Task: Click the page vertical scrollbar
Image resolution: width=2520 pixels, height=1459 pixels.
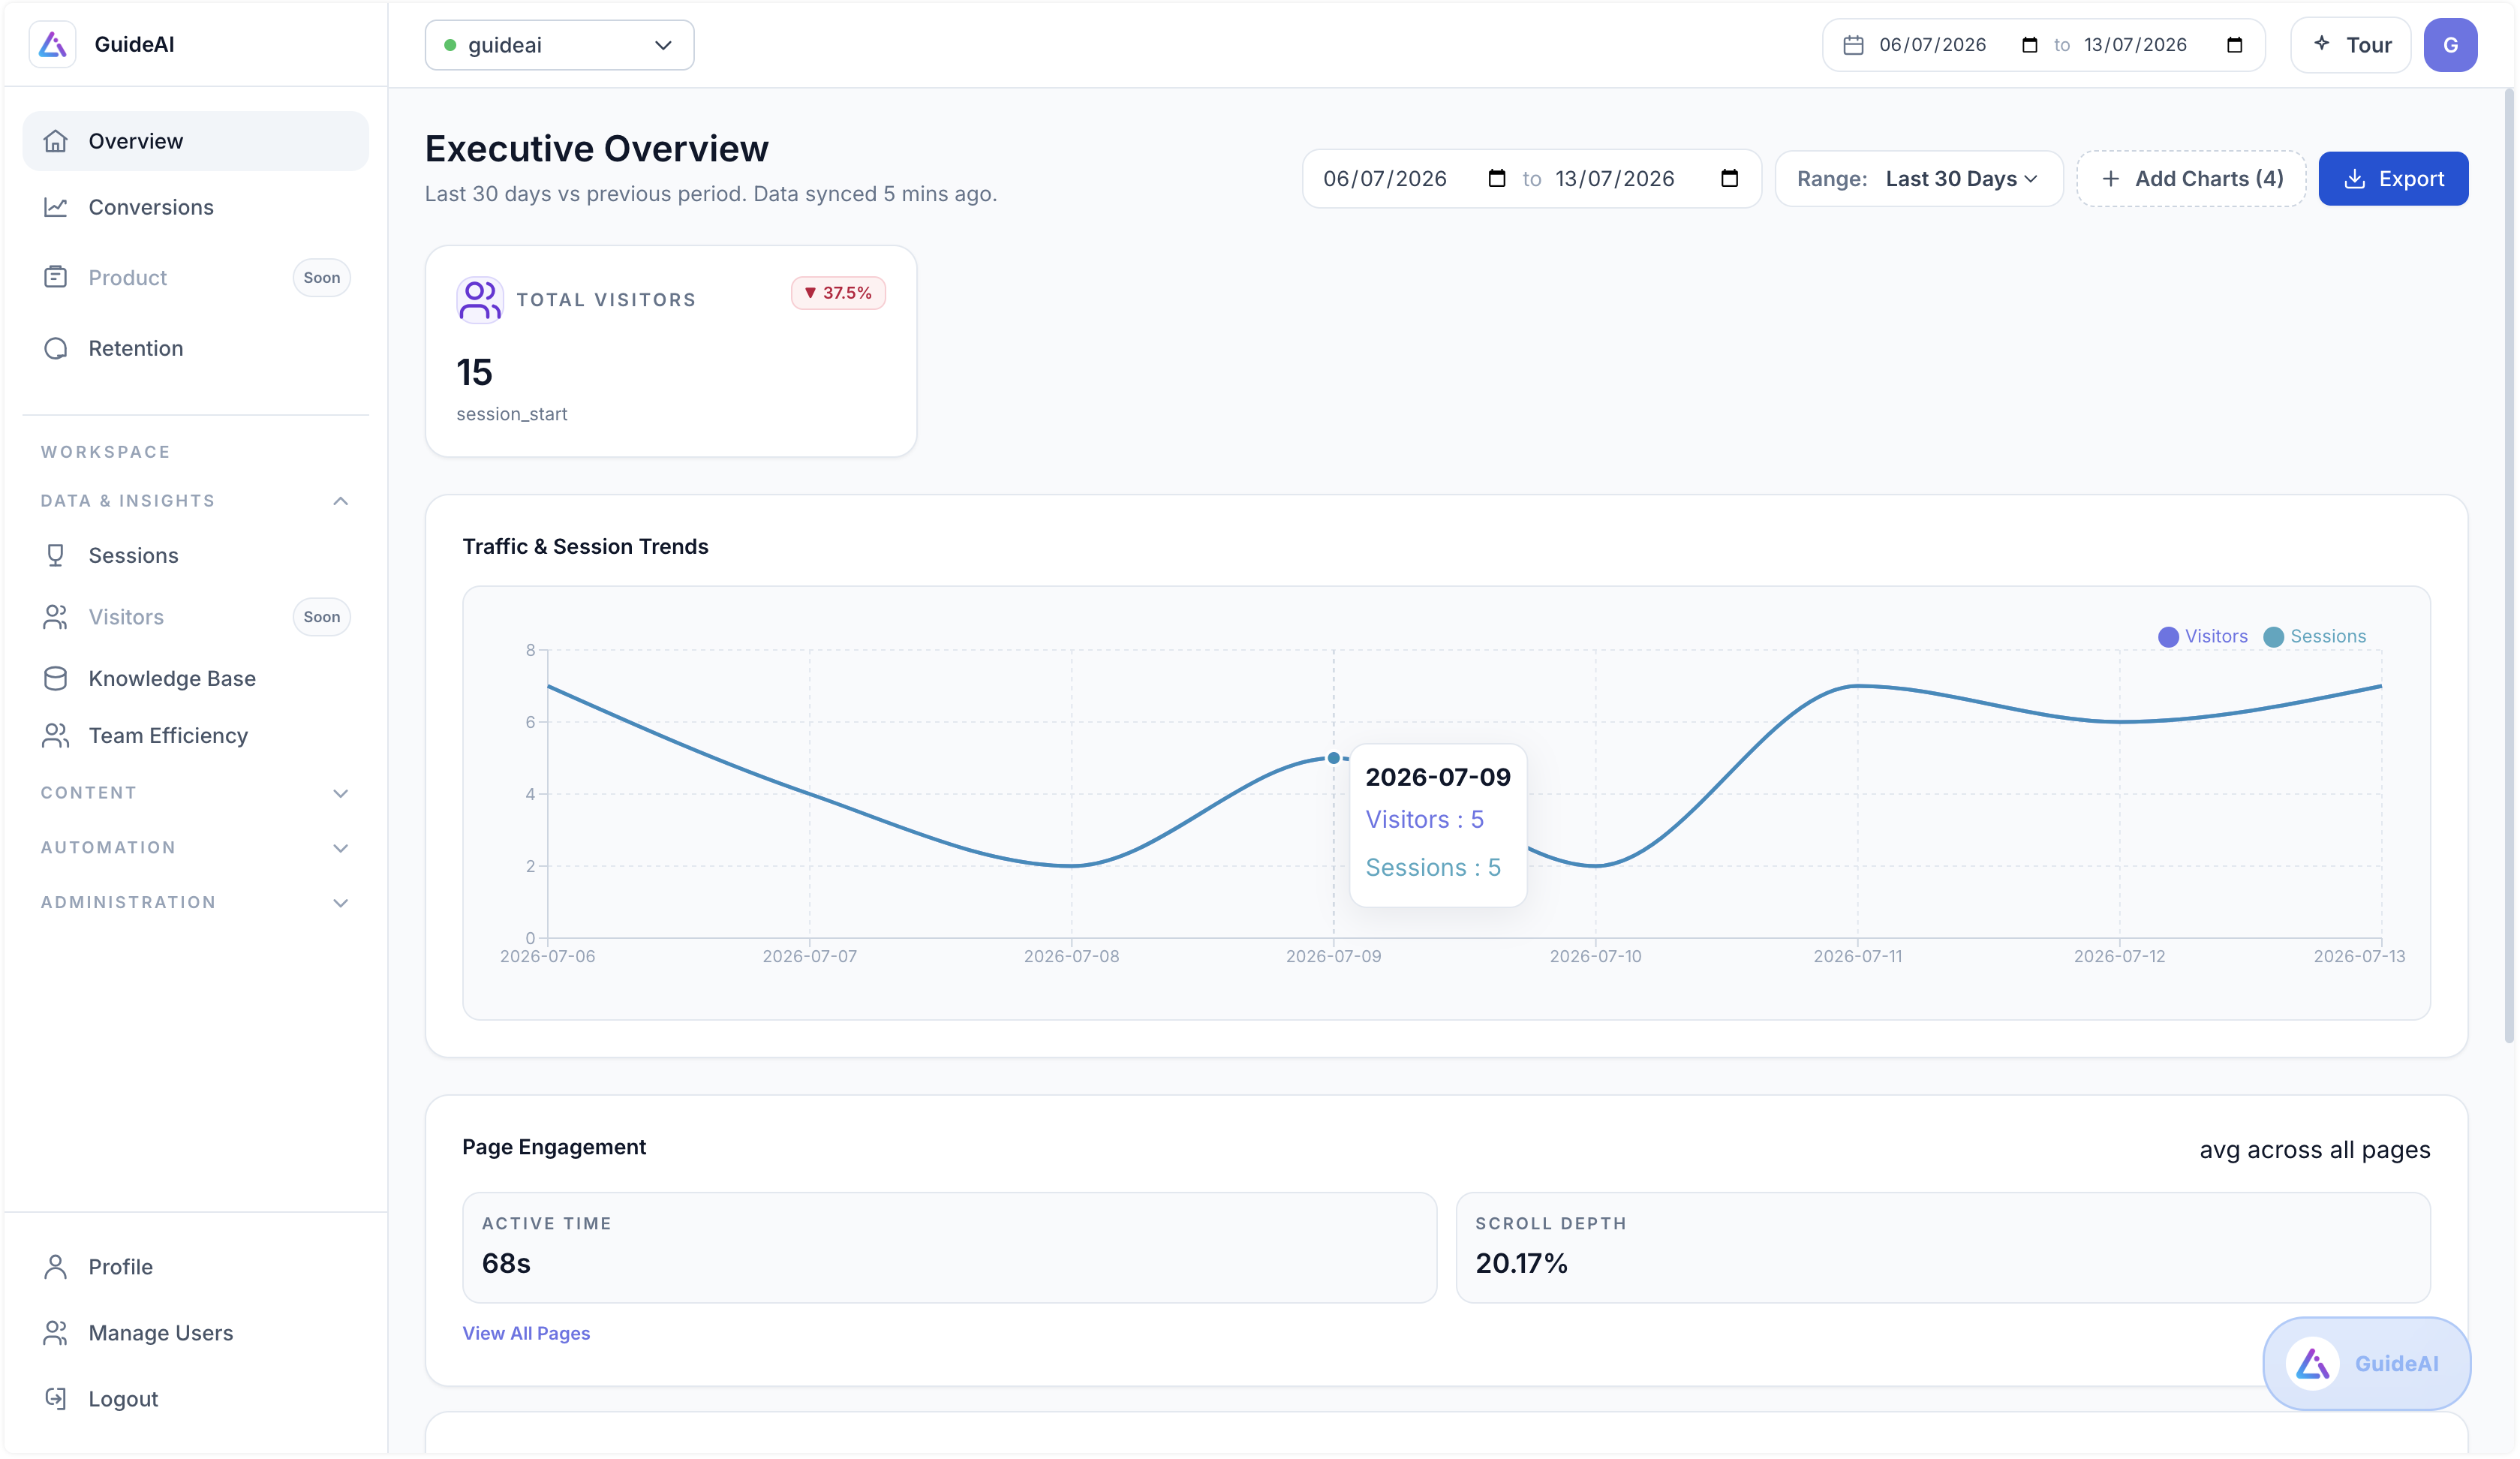Action: tap(2509, 565)
